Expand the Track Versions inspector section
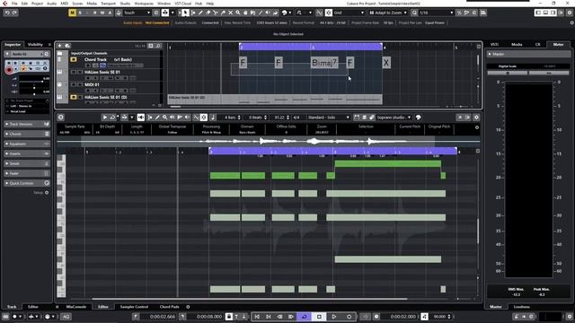 [x=27, y=124]
